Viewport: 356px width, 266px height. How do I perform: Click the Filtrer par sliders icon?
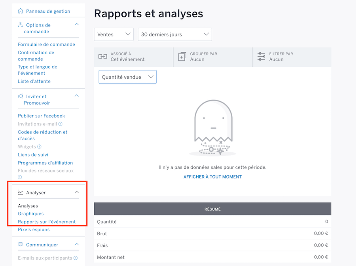261,57
